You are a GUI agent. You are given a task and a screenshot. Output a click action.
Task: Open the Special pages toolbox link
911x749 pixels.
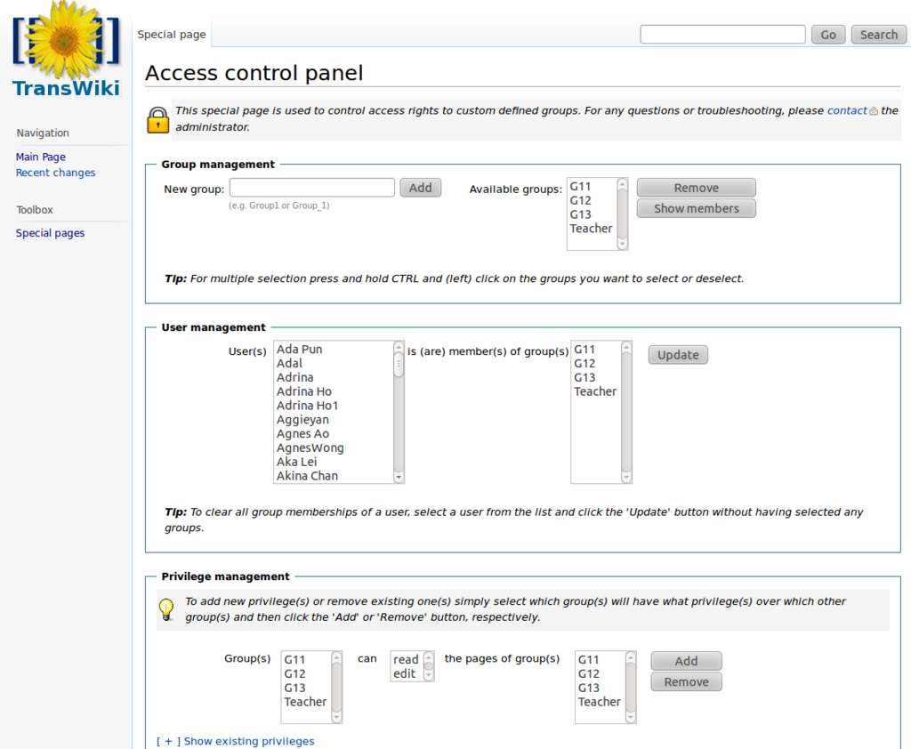(x=50, y=233)
